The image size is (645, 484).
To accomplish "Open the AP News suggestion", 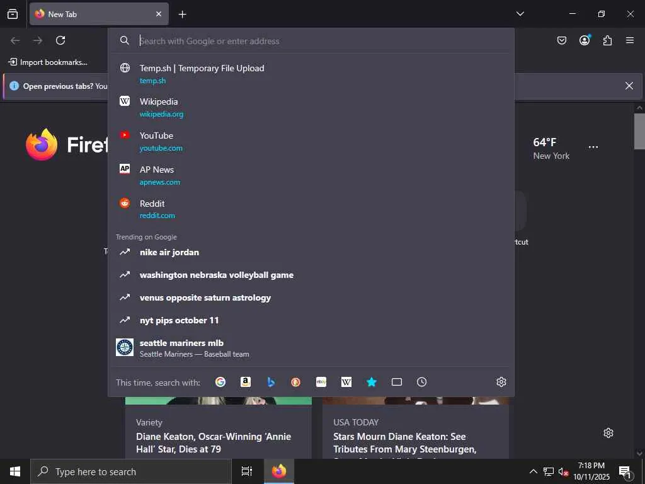I will [x=311, y=175].
